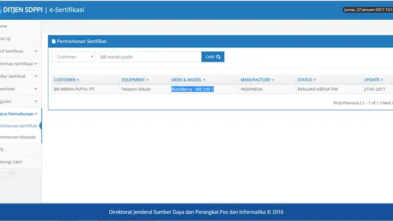Sort table by MANUFACTURE column

coord(257,80)
